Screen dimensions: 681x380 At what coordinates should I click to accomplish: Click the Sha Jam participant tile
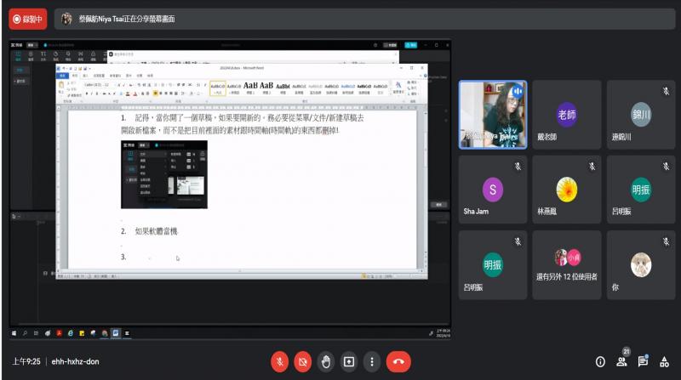493,188
